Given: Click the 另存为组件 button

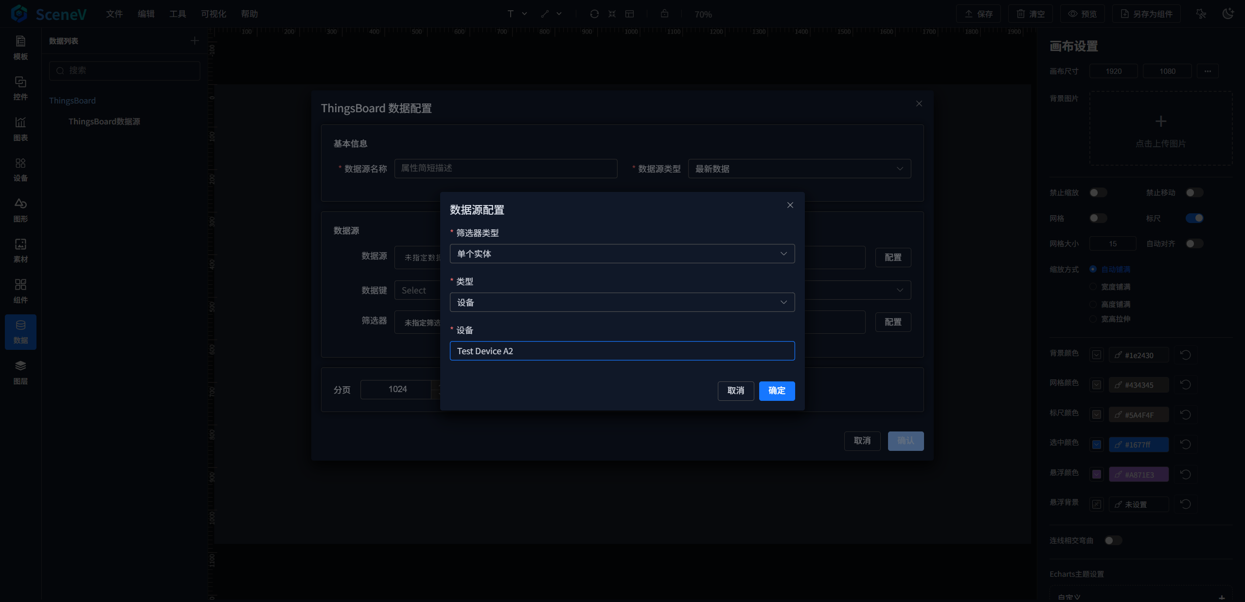Looking at the screenshot, I should pos(1146,14).
